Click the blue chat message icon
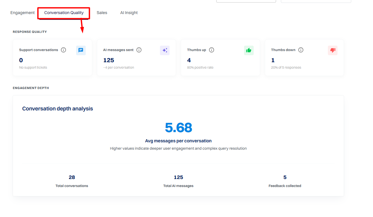 [x=81, y=50]
